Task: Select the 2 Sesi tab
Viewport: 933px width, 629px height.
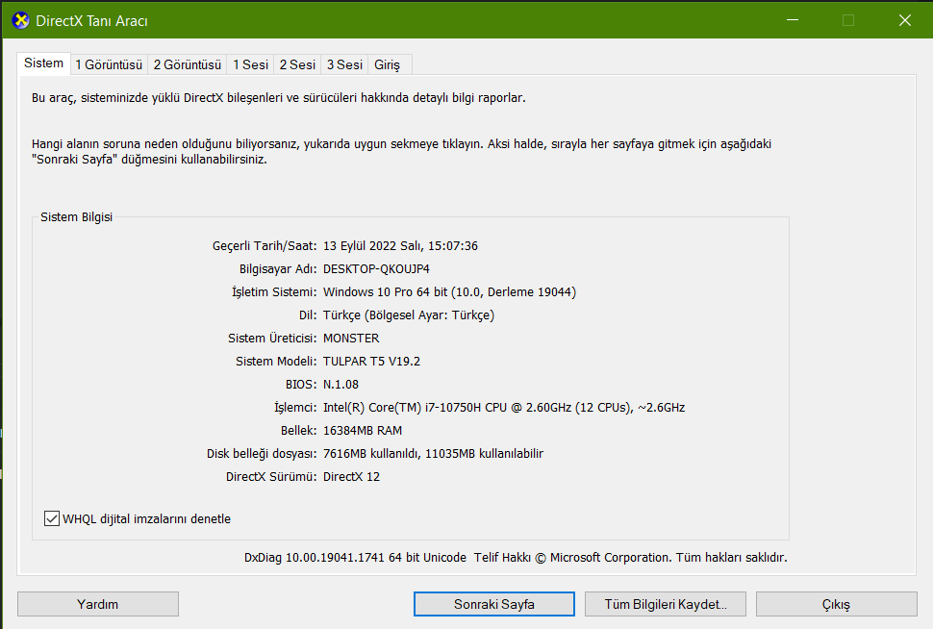Action: 297,64
